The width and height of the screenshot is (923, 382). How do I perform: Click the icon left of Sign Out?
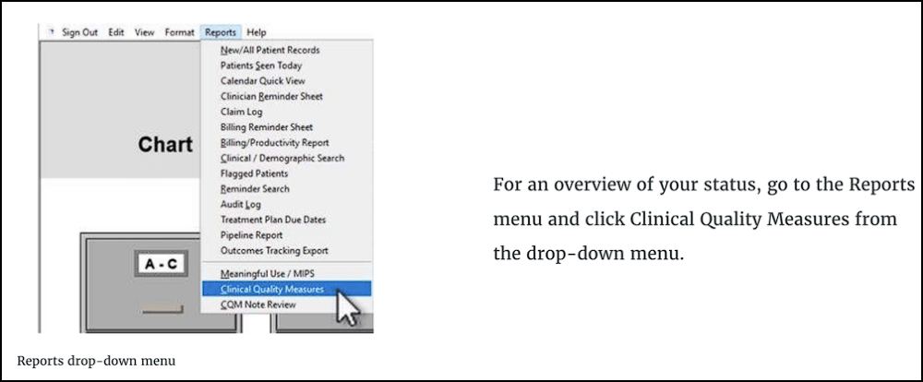point(51,32)
